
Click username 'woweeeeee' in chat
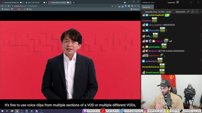point(151,61)
